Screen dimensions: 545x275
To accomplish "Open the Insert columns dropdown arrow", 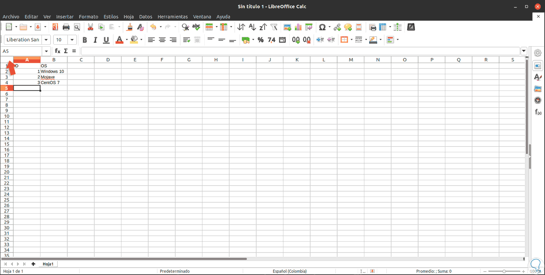I will [x=231, y=27].
